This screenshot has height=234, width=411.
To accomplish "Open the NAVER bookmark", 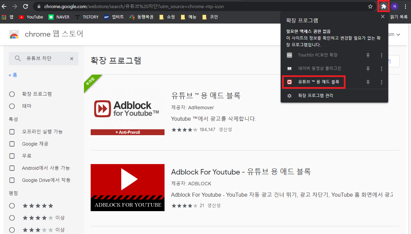I will pos(59,17).
